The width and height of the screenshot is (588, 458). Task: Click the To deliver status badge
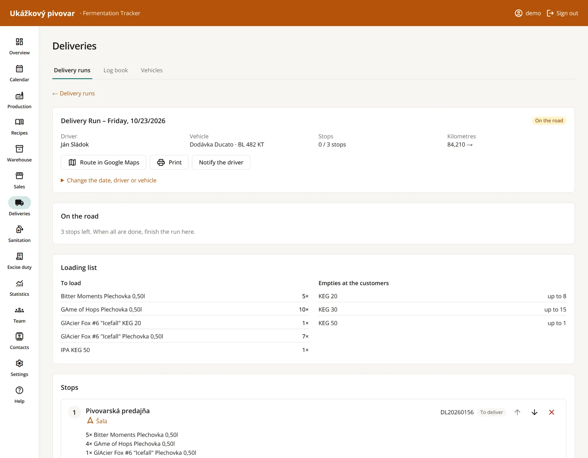coord(492,412)
